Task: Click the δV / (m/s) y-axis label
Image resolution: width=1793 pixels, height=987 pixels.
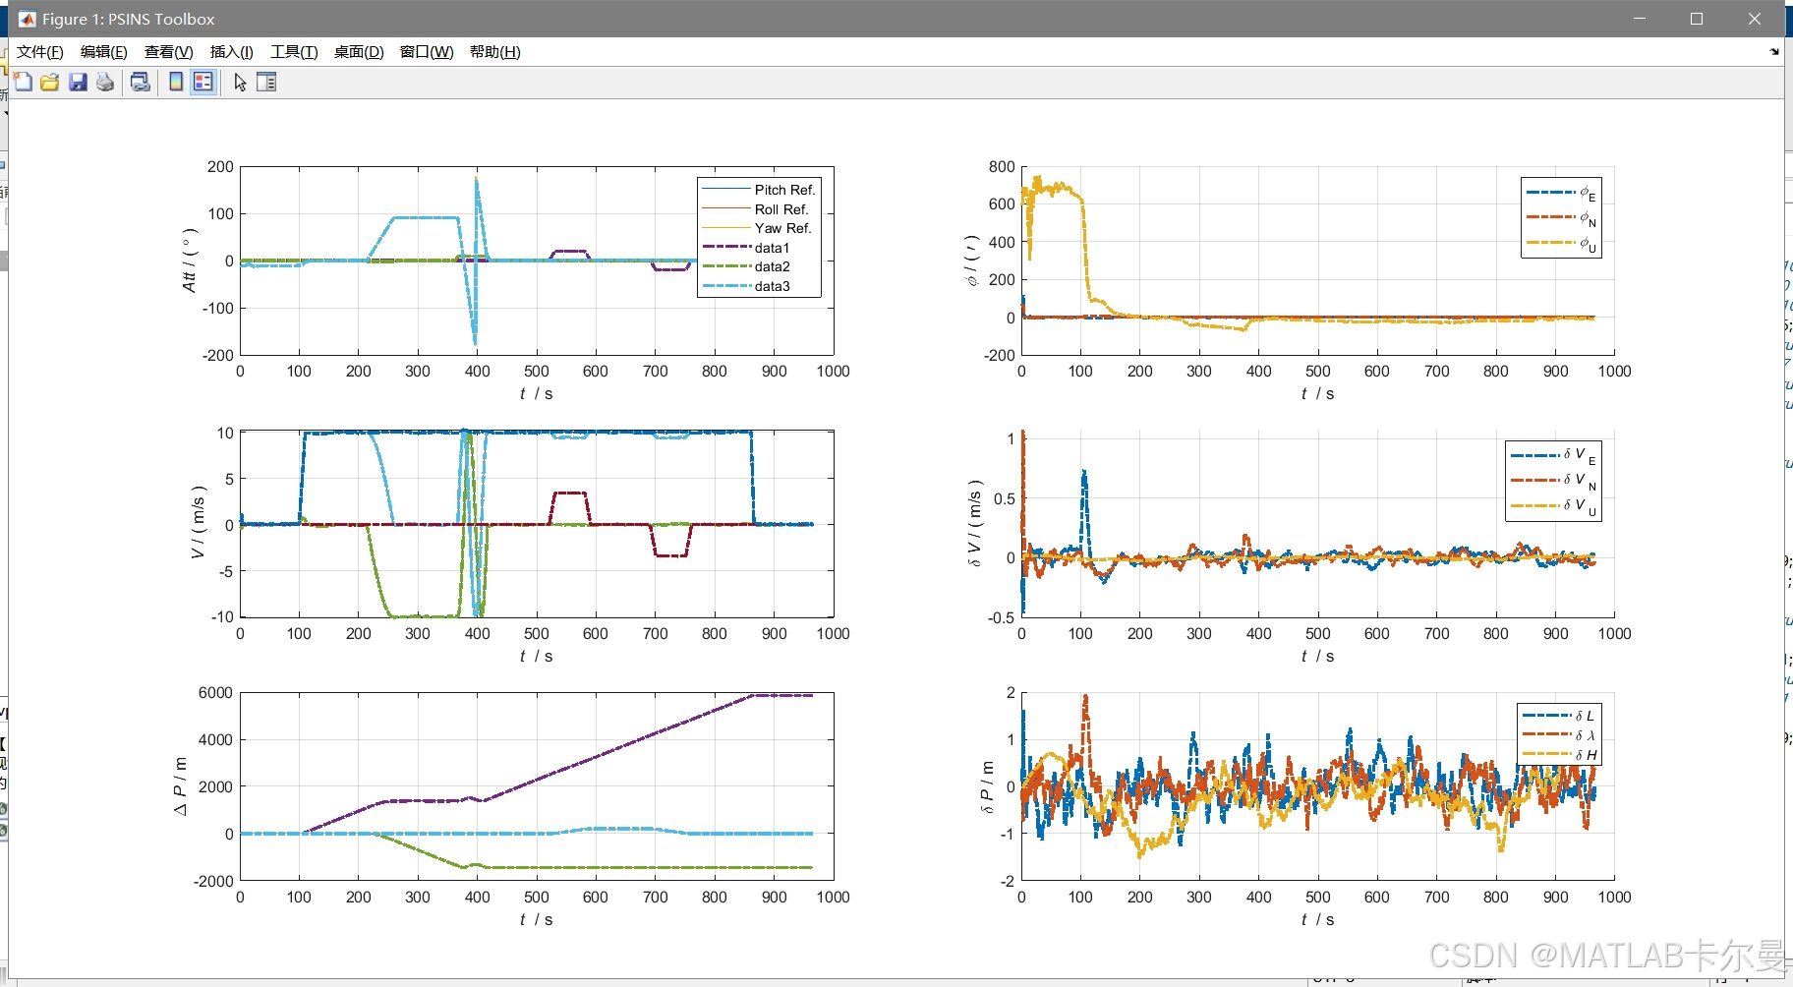Action: click(x=974, y=523)
